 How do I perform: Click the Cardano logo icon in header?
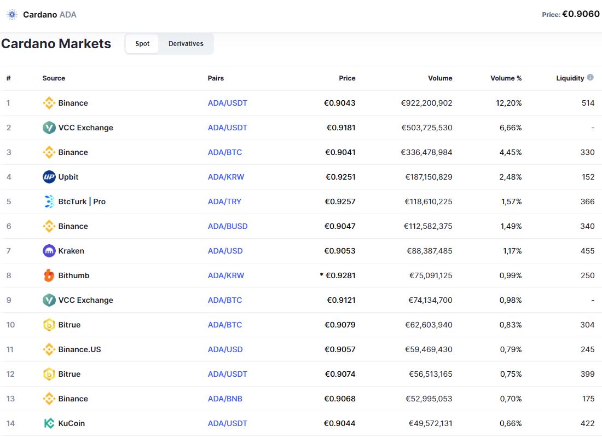click(x=12, y=15)
